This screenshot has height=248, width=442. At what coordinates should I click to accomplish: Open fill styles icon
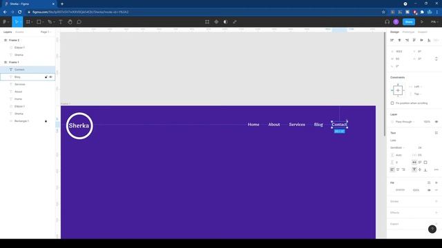429,183
